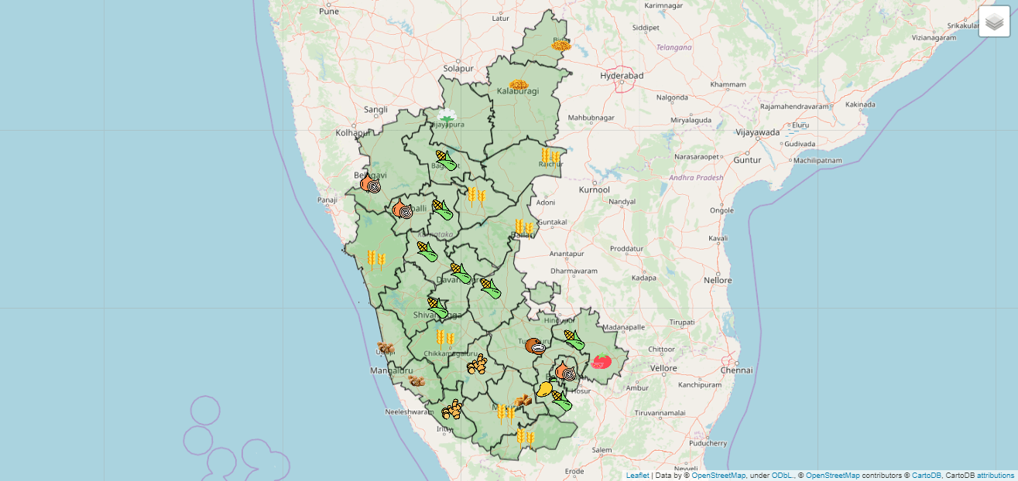Click the coconut marker near Tumakuru
The height and width of the screenshot is (481, 1018).
536,346
